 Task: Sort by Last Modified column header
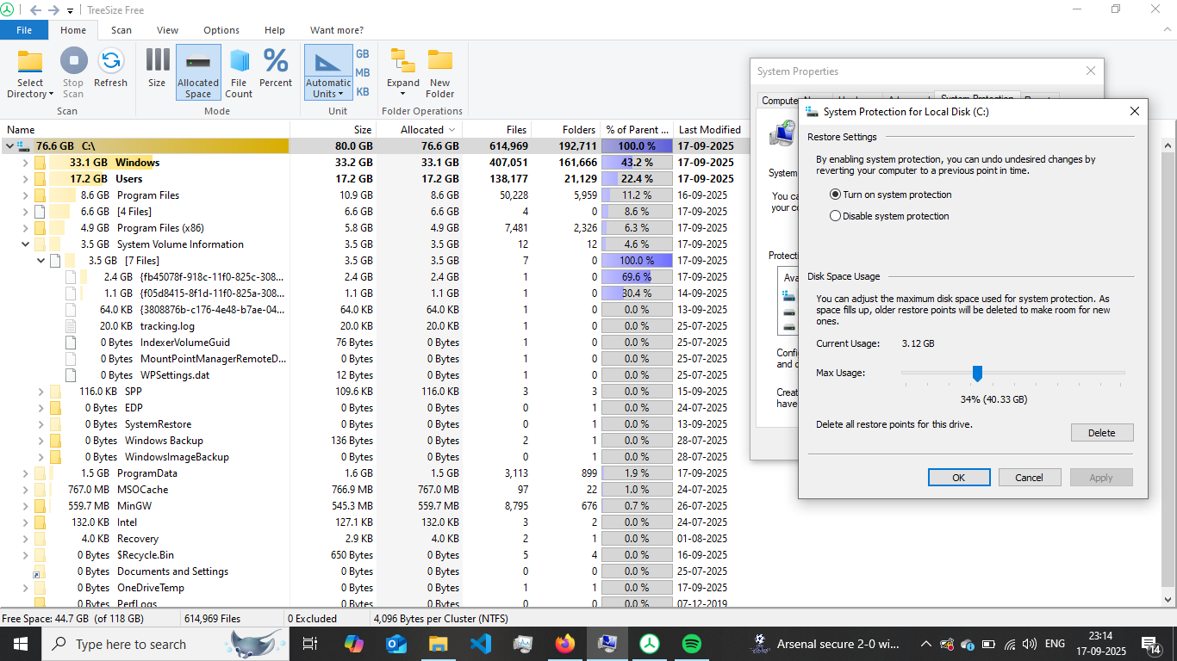tap(709, 130)
